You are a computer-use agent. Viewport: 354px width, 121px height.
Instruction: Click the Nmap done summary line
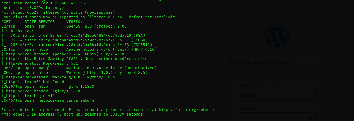(72, 114)
